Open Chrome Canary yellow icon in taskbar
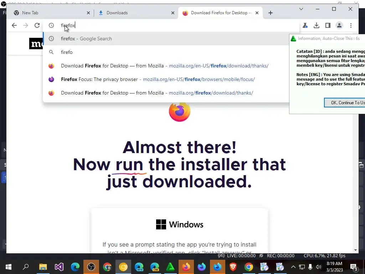 coord(123,267)
